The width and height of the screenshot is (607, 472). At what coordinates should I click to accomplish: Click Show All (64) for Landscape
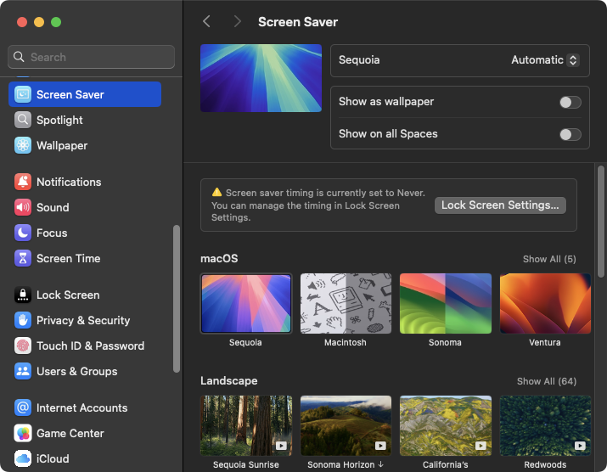tap(547, 381)
